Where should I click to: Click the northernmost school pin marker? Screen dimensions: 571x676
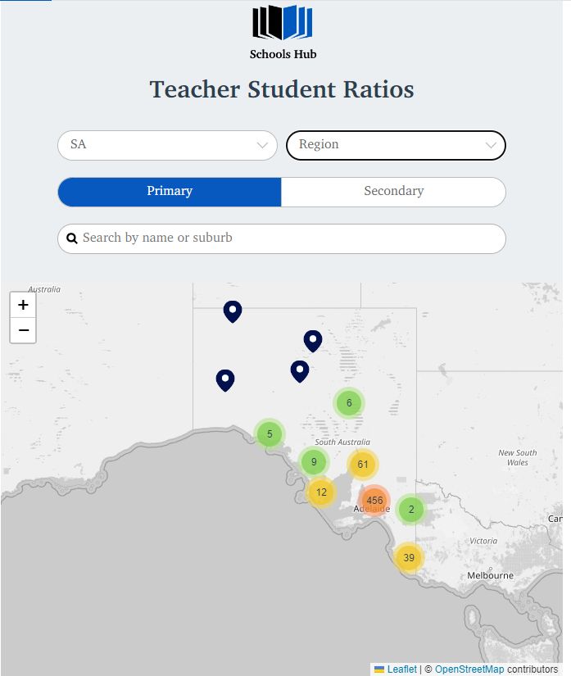233,311
